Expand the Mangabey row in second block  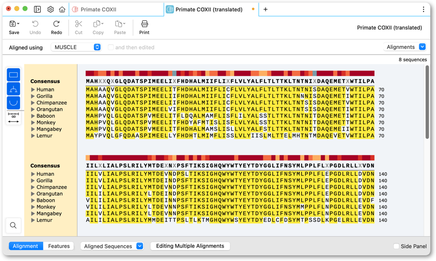point(33,214)
